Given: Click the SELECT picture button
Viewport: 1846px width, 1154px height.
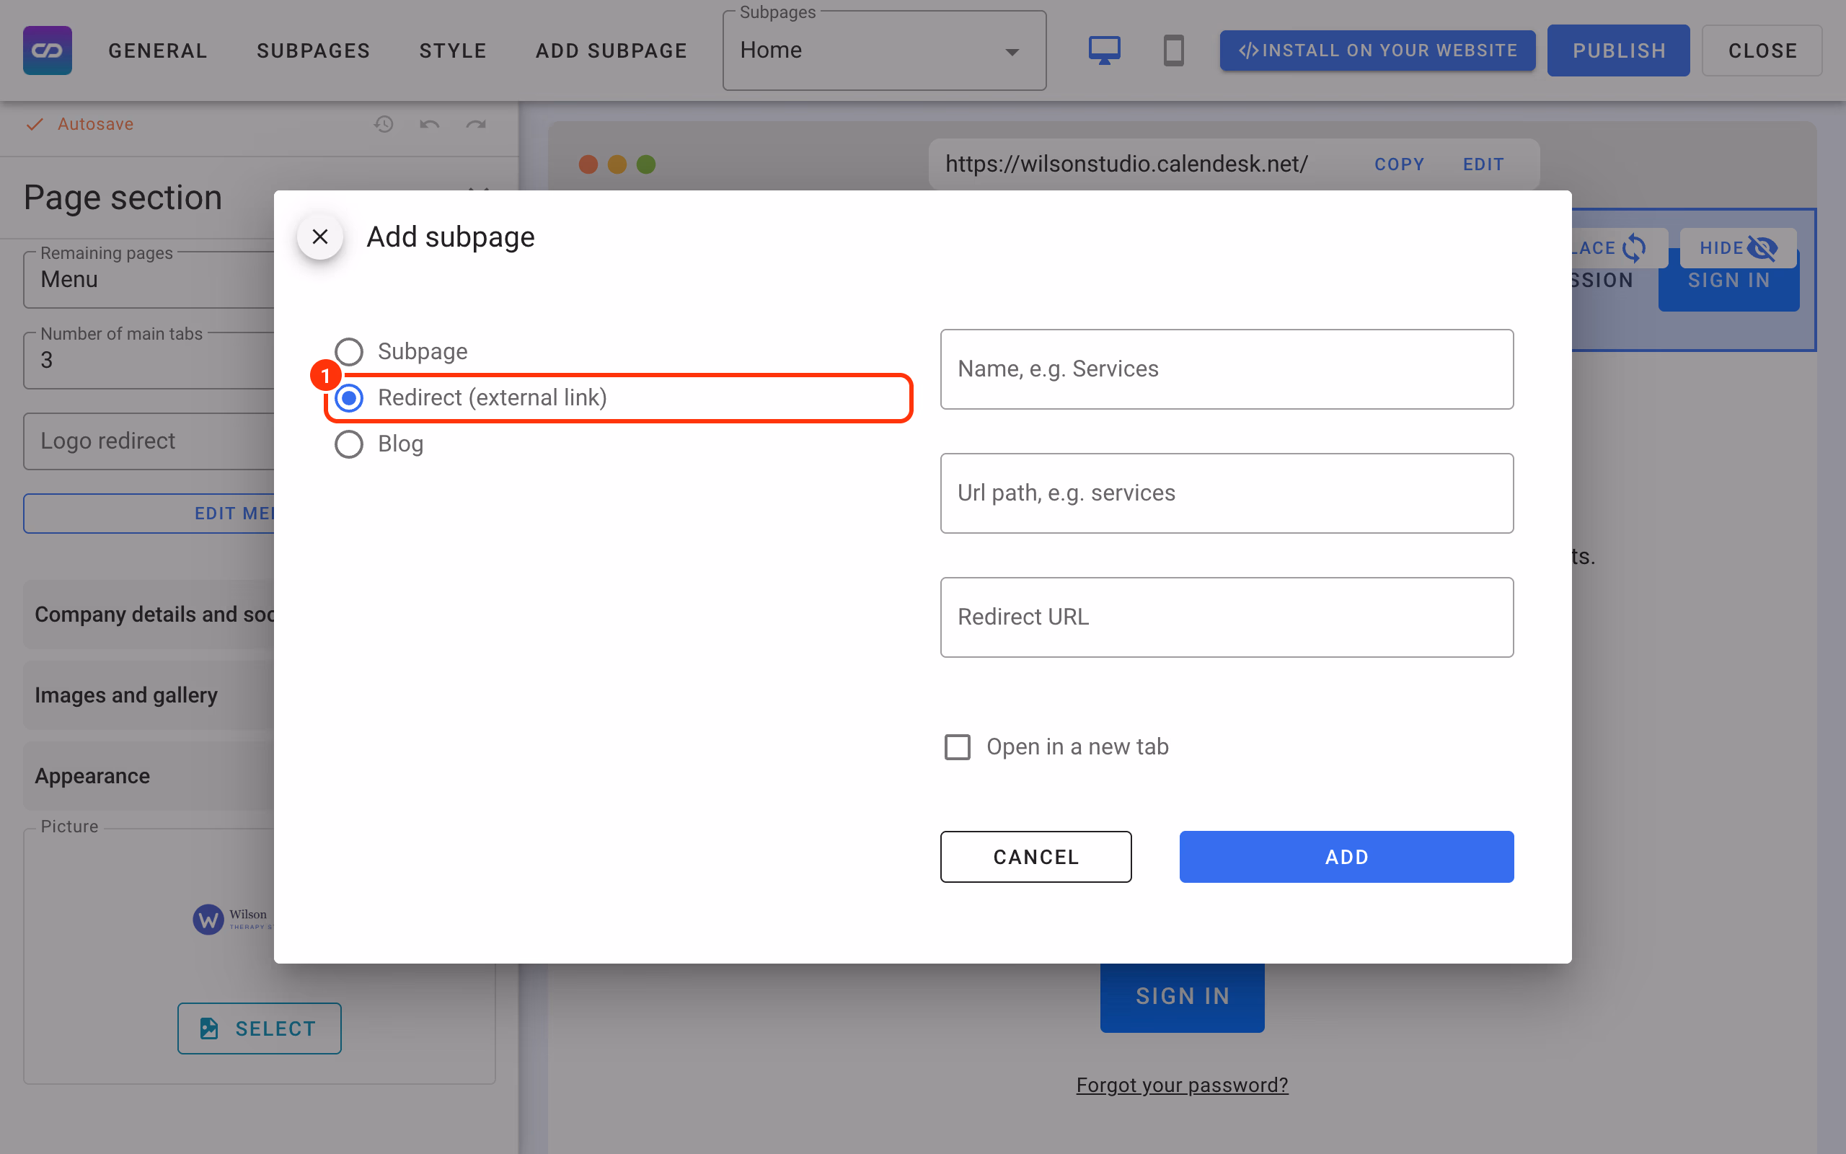Looking at the screenshot, I should point(260,1028).
